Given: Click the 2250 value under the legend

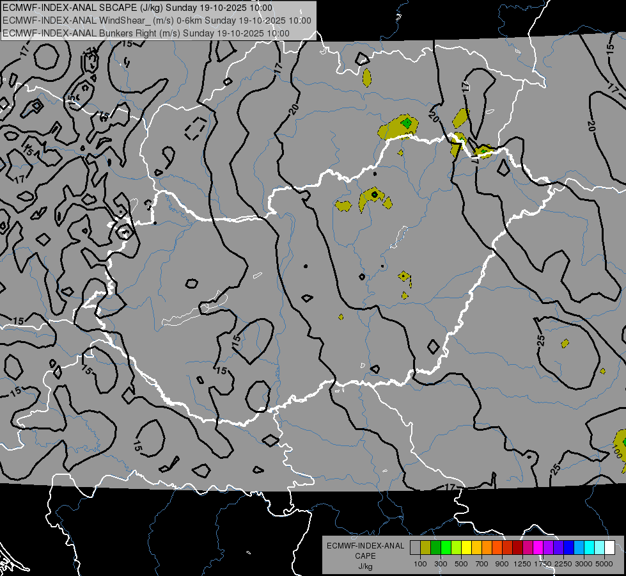Looking at the screenshot, I should [563, 564].
